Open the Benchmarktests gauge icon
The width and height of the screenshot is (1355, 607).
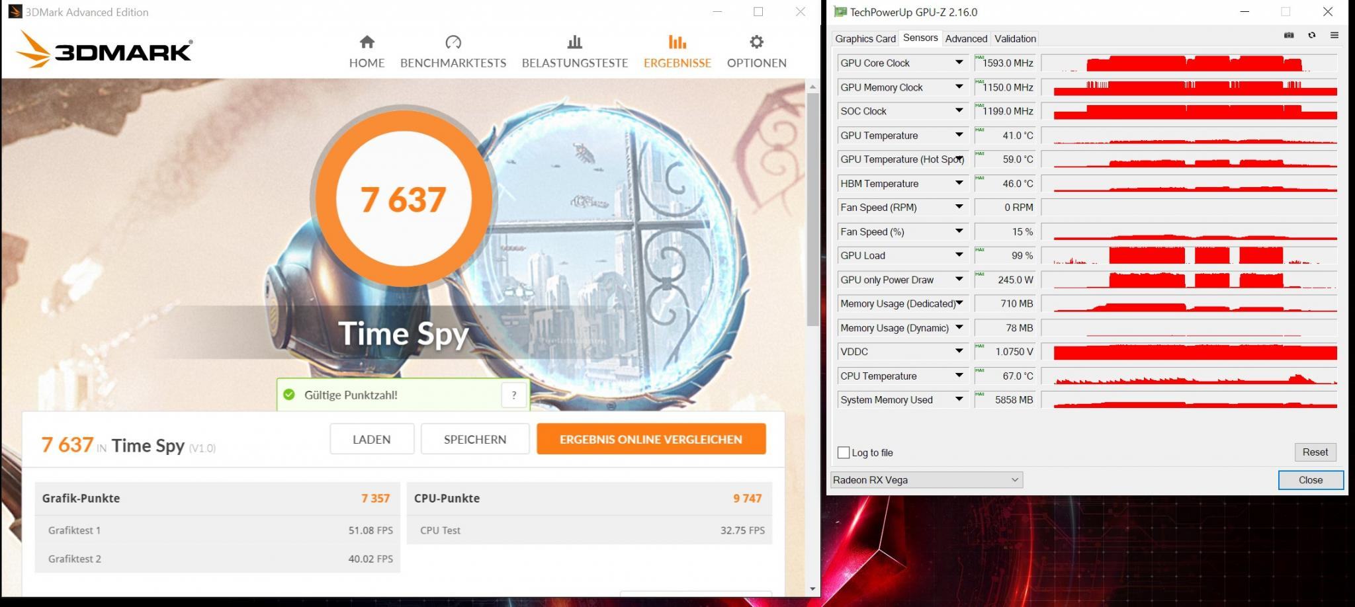(453, 42)
